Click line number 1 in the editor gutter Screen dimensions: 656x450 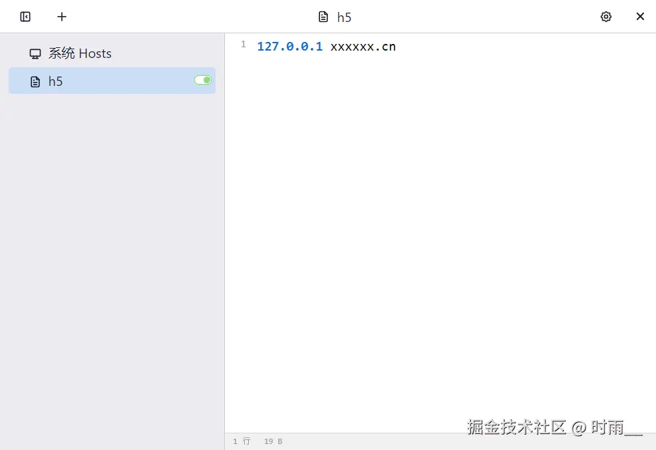point(243,44)
